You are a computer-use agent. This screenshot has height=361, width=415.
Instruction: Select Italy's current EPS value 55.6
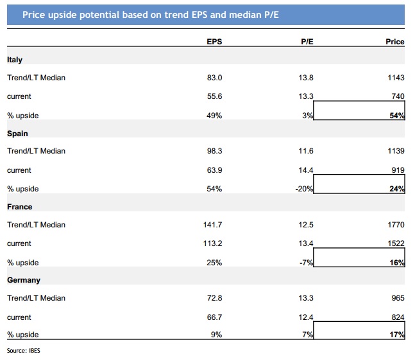point(215,96)
